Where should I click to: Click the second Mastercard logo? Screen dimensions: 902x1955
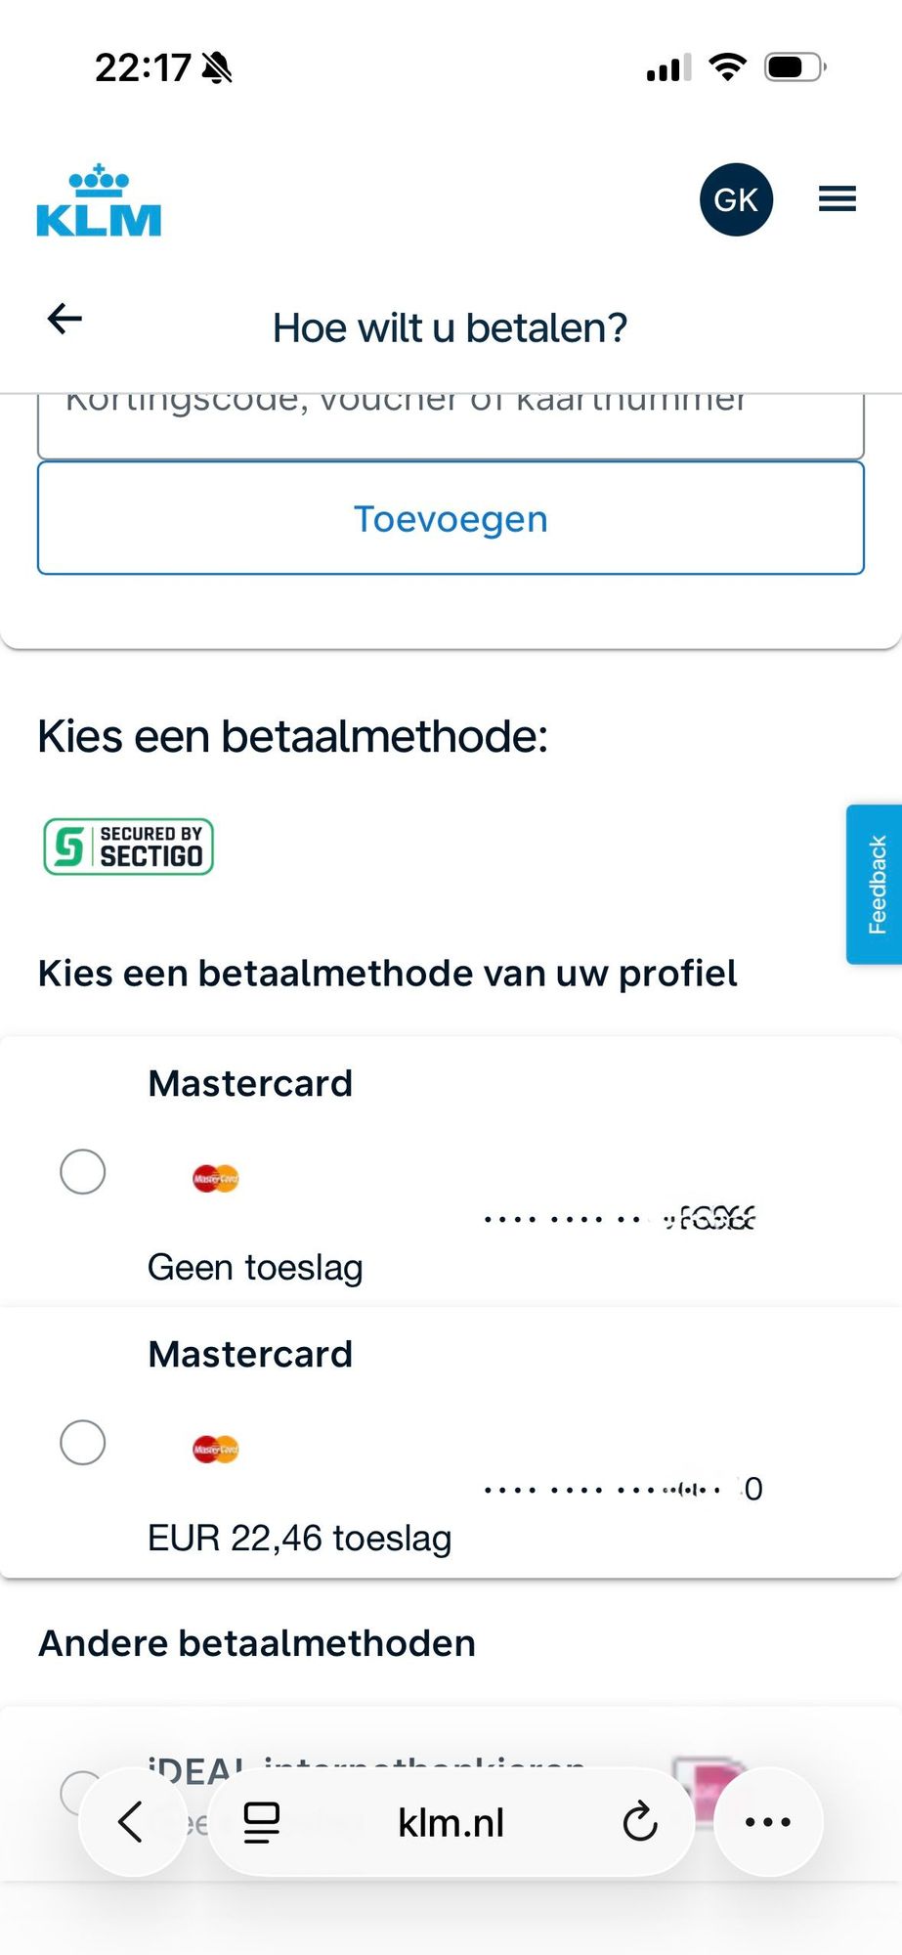215,1449
